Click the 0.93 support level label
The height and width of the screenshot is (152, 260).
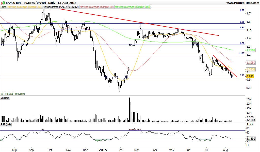click(x=242, y=75)
